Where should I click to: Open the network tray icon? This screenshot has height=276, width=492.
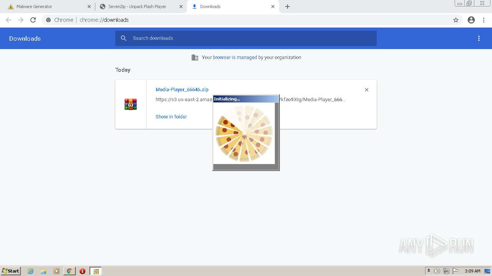pos(446,271)
